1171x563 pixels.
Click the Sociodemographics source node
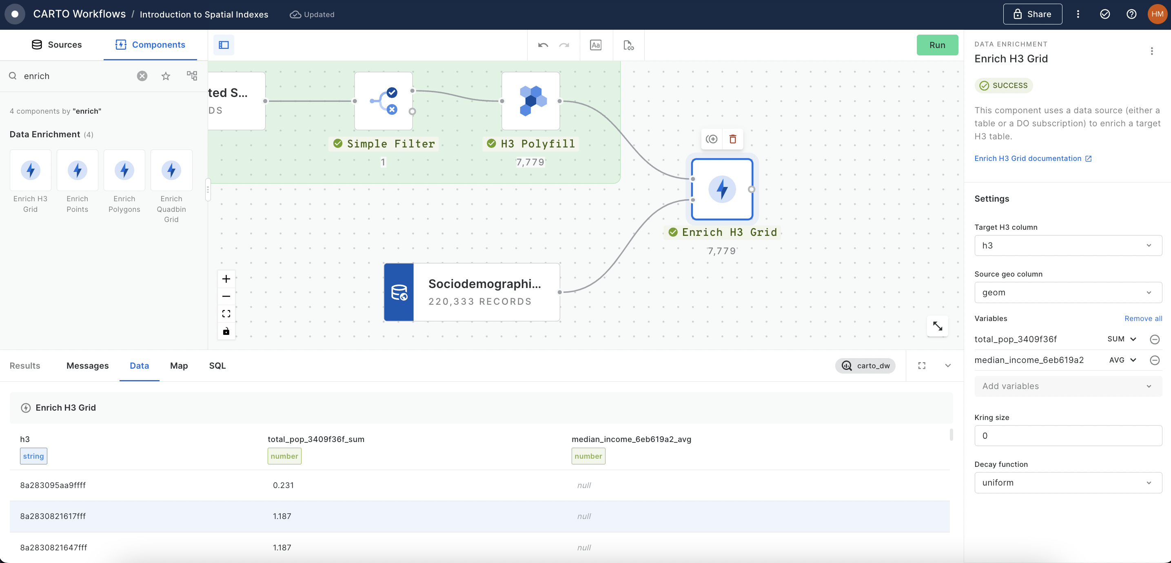coord(472,292)
